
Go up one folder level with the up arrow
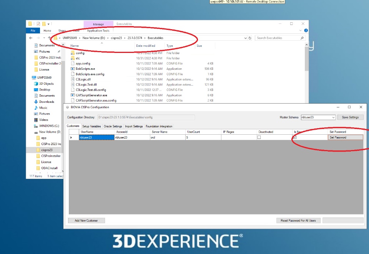(49, 38)
